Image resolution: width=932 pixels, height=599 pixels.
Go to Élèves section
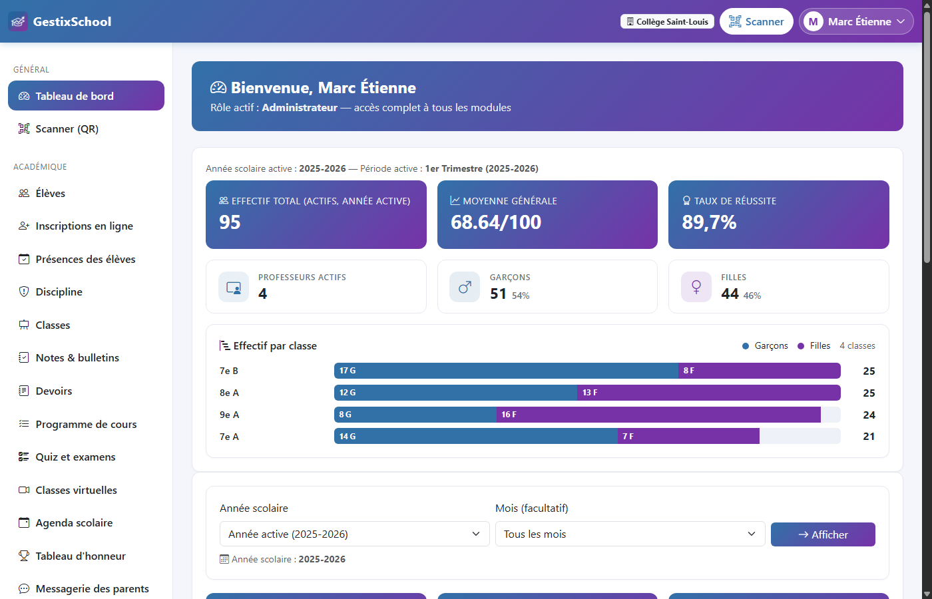(x=86, y=194)
